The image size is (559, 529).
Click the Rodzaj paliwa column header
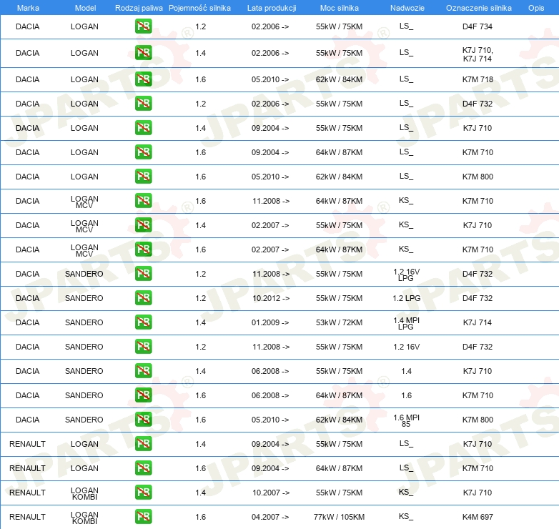(139, 8)
